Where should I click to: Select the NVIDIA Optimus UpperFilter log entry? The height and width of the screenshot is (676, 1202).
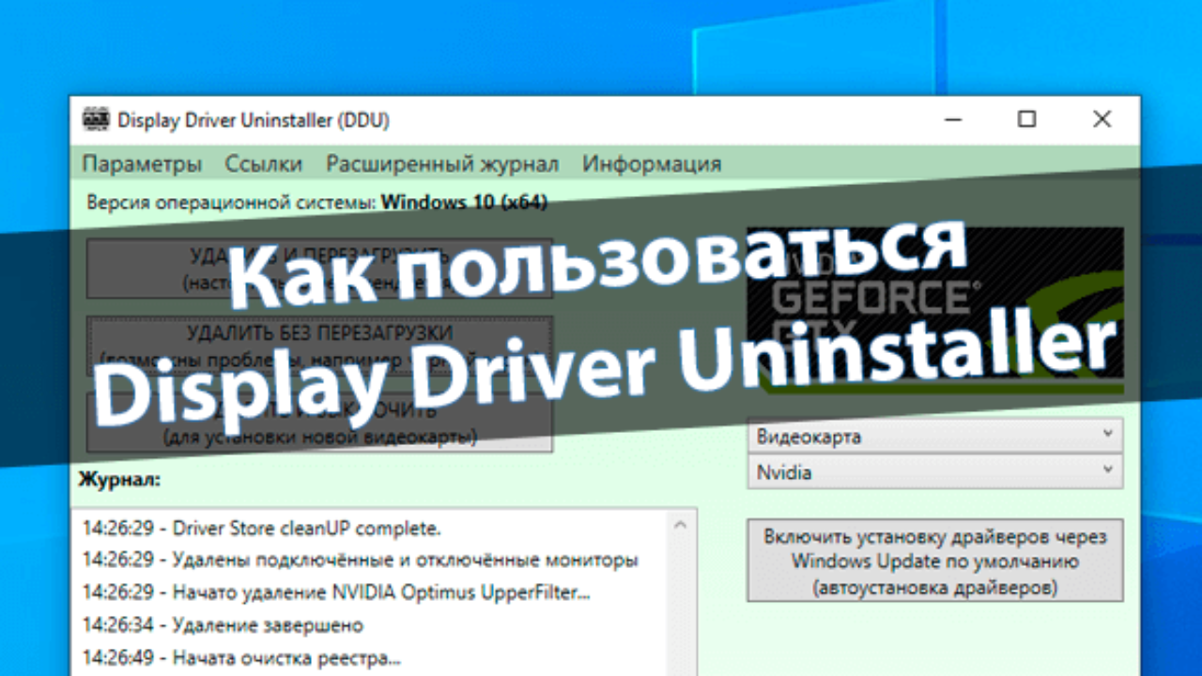[x=336, y=592]
